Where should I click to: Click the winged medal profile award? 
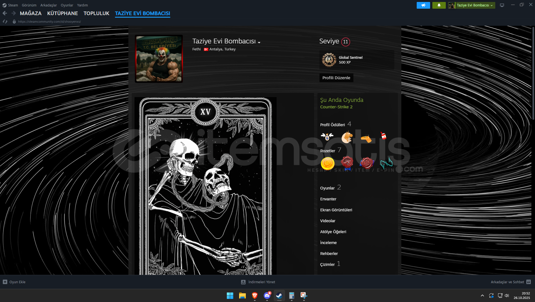coord(327,137)
